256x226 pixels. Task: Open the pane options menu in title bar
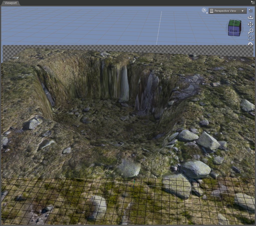[x=253, y=2]
